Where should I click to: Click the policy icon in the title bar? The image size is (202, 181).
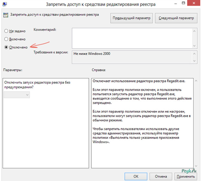pos(5,4)
